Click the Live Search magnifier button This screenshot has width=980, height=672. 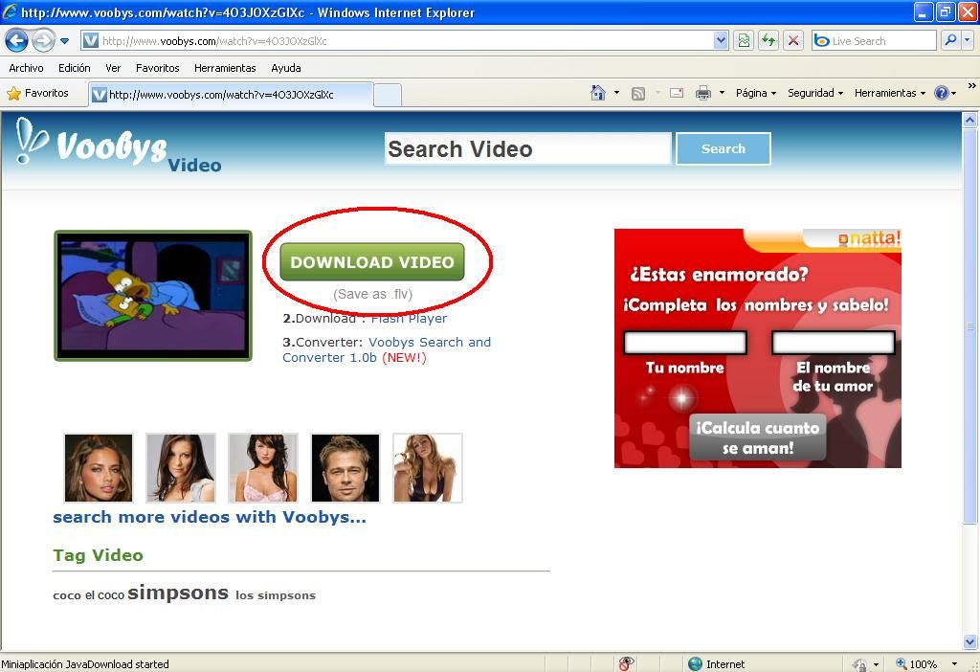point(950,40)
